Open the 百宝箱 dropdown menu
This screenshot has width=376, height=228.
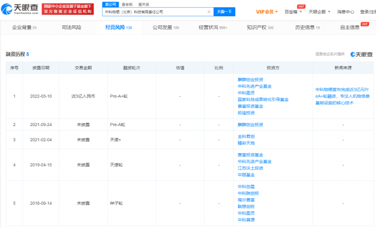[x=293, y=12]
